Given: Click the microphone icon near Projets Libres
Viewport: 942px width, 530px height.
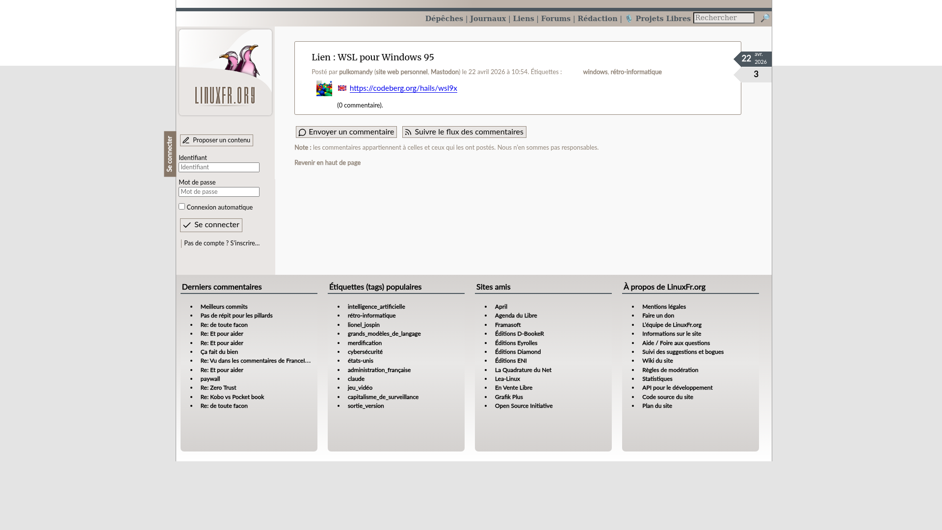Looking at the screenshot, I should coord(628,19).
